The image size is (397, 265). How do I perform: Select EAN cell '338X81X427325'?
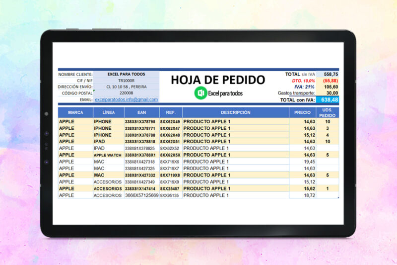point(142,169)
